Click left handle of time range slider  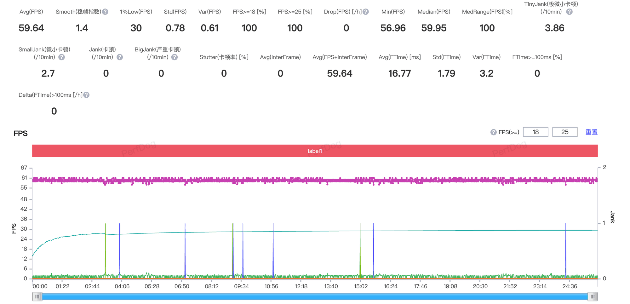click(37, 296)
